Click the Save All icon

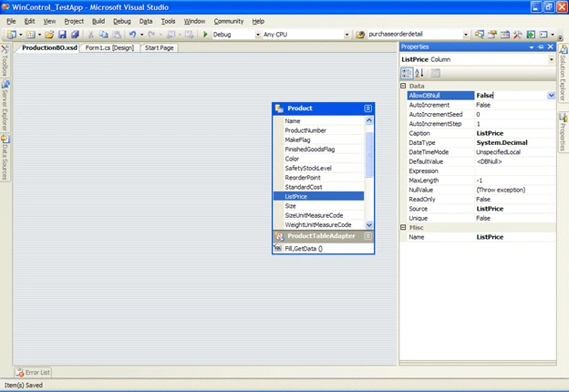[75, 35]
